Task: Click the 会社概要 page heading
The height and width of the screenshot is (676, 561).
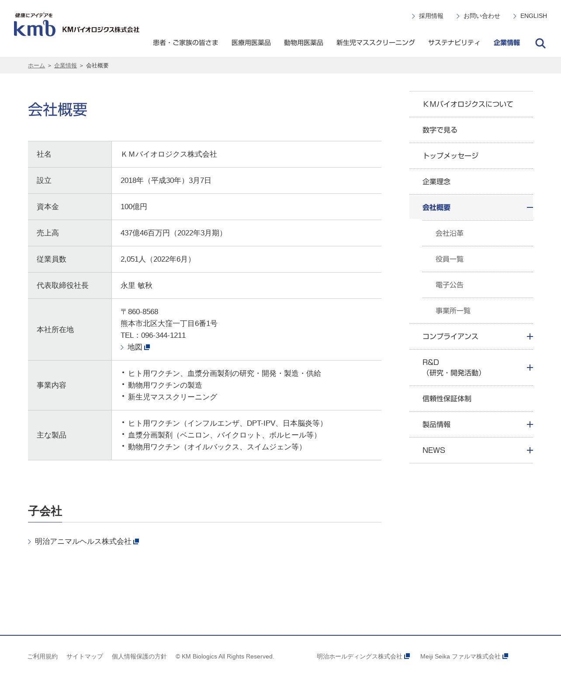Action: (58, 109)
